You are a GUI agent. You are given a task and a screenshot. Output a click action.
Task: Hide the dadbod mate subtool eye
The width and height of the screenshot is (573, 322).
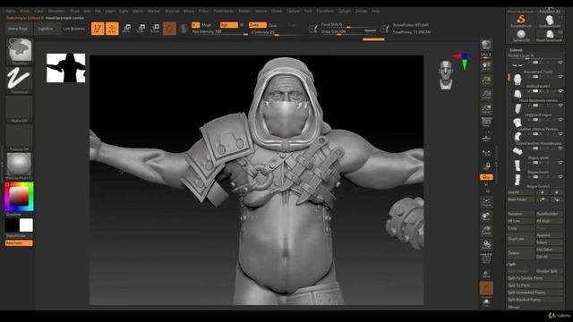pyautogui.click(x=560, y=77)
